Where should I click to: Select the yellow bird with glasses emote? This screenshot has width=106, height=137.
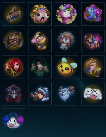(x=40, y=41)
